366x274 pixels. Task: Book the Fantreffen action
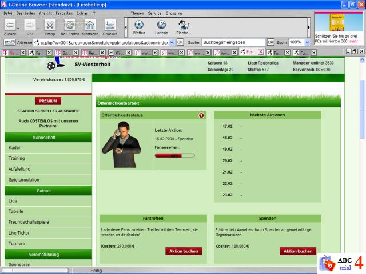[x=183, y=251]
